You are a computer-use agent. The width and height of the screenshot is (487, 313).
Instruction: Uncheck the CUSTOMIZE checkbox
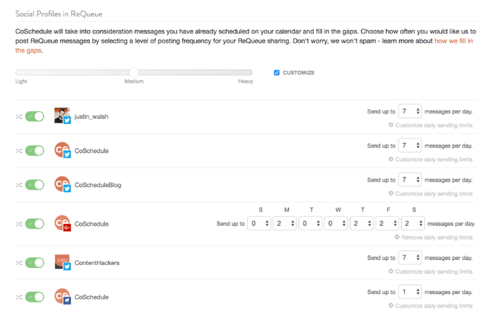pos(277,73)
